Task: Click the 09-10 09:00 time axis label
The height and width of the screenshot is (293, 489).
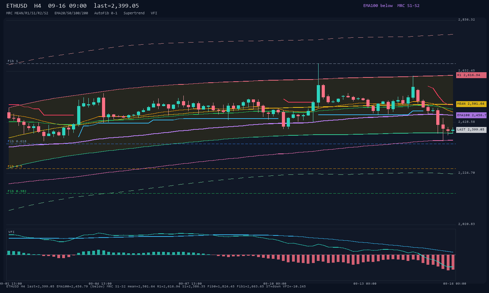Action: coord(275,284)
